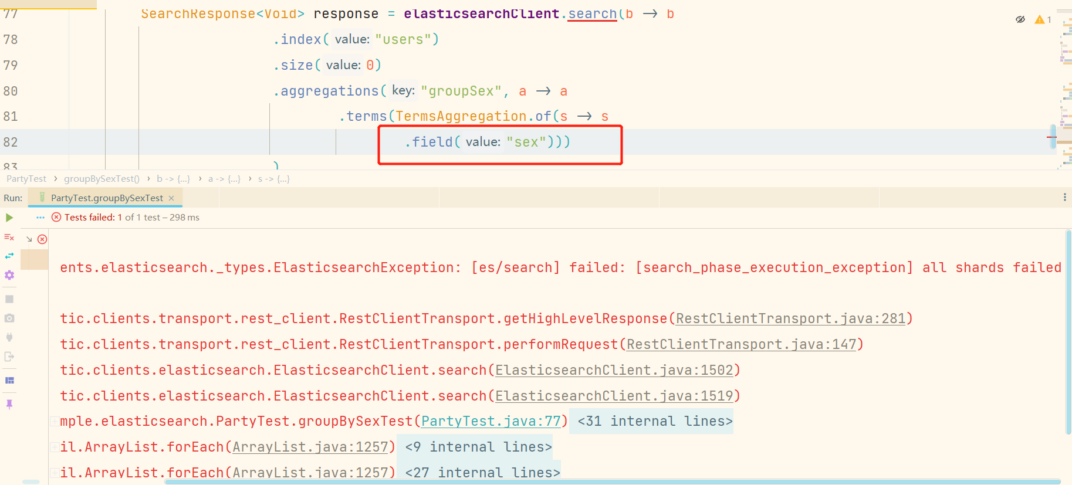The height and width of the screenshot is (485, 1072).
Task: Open the layout icon in Run sidebar
Action: tap(9, 381)
